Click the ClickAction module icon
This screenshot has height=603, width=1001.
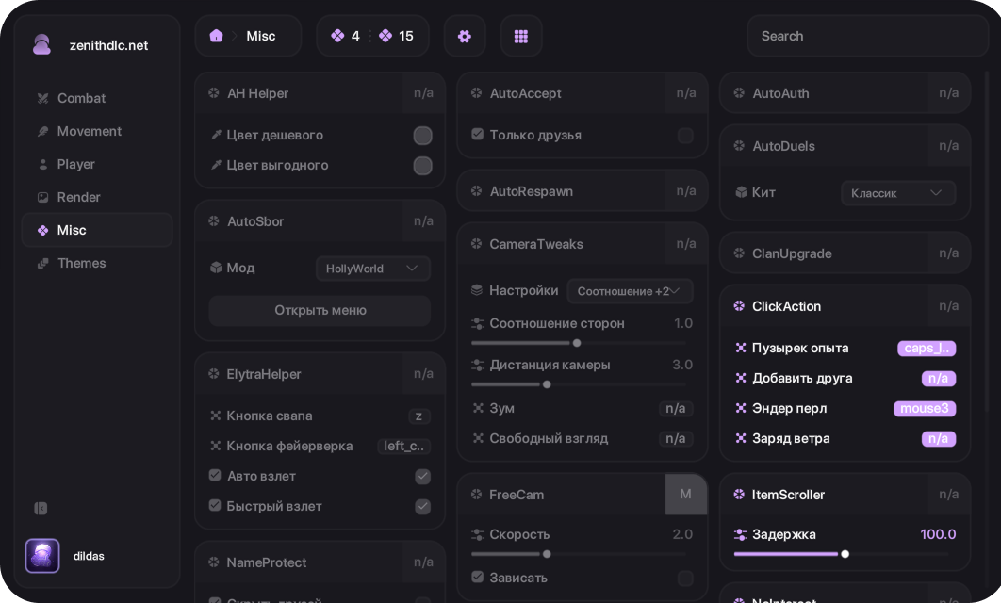click(739, 306)
